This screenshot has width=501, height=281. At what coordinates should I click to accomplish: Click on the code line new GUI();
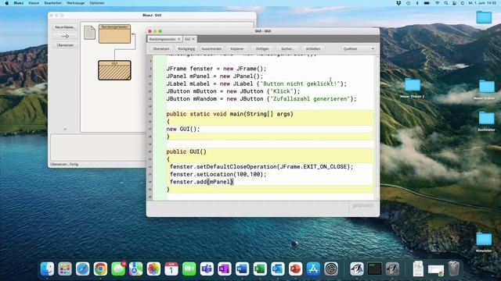point(183,129)
